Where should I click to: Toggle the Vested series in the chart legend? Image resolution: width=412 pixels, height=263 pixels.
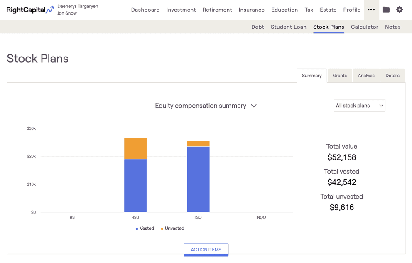(x=145, y=228)
